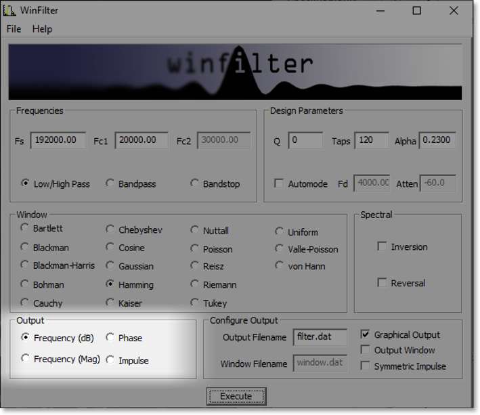This screenshot has height=415, width=480.
Task: Select the Bandpass filter type
Action: coord(110,183)
